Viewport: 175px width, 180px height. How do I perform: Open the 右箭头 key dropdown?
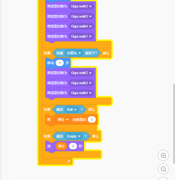[x=74, y=53]
